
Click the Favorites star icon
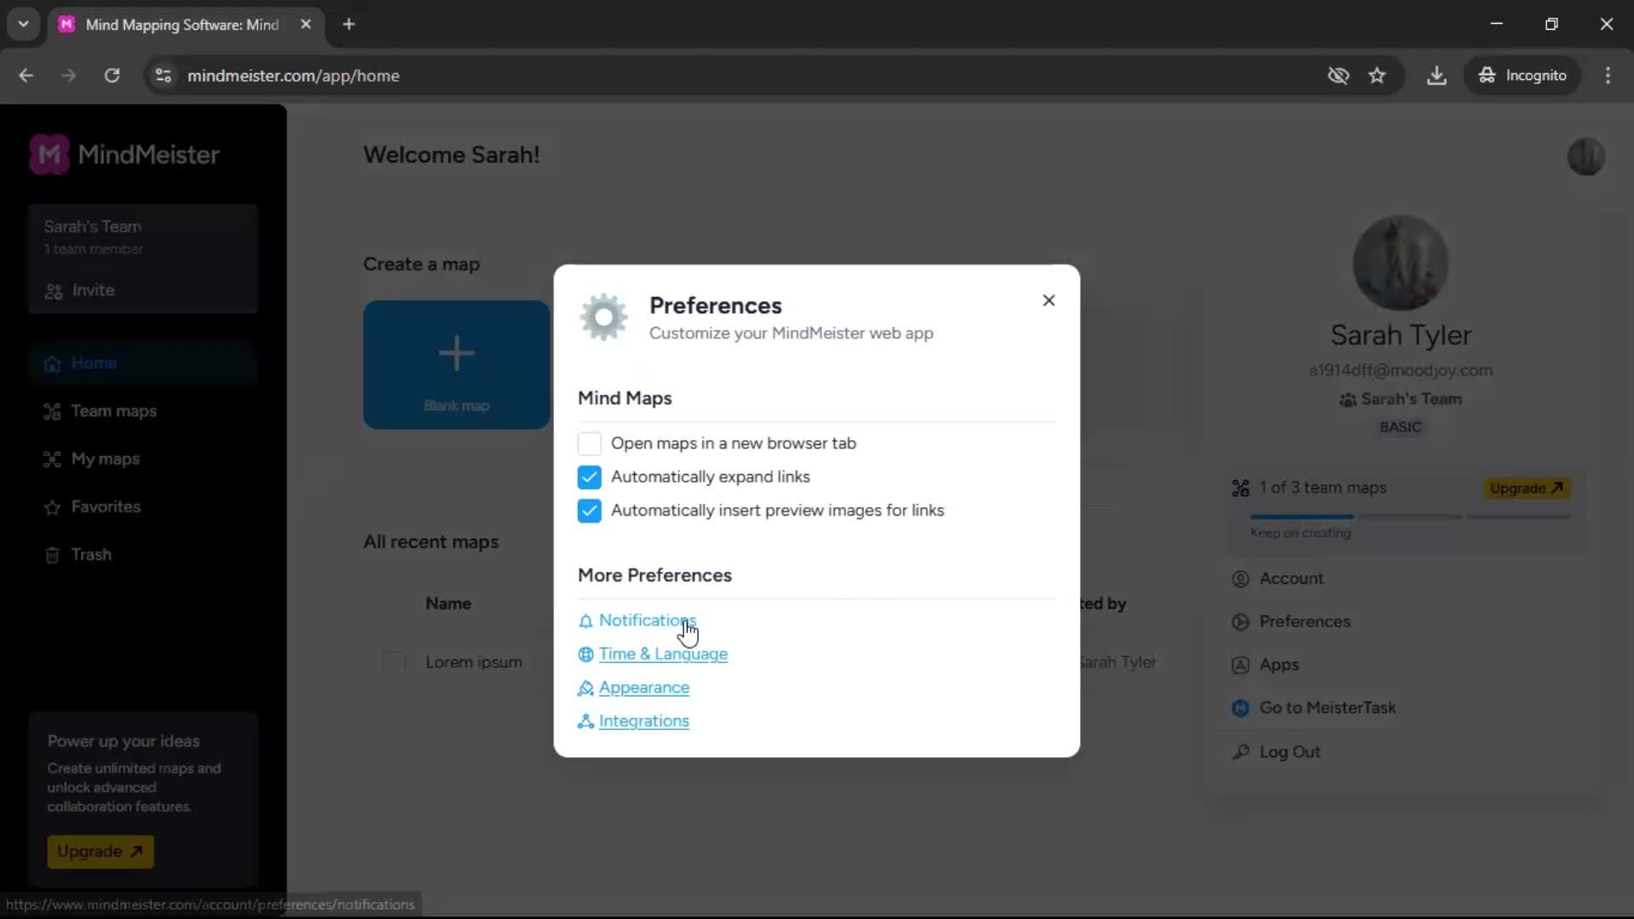click(x=52, y=507)
